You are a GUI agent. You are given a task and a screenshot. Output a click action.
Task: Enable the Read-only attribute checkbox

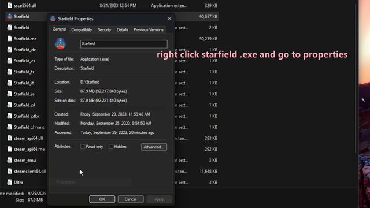(x=83, y=147)
